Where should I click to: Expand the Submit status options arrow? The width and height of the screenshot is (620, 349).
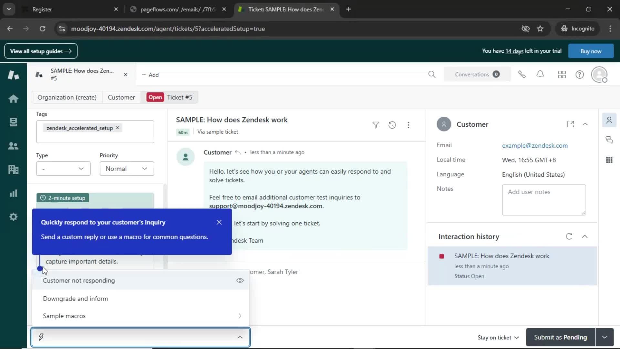pos(604,337)
